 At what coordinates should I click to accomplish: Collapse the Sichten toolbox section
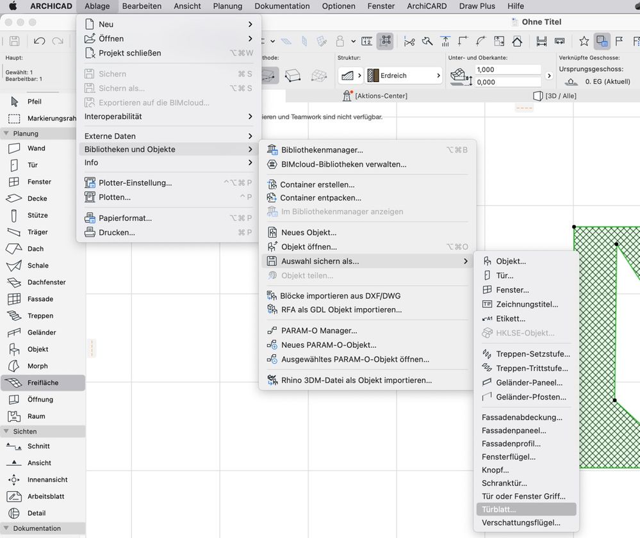[x=6, y=431]
